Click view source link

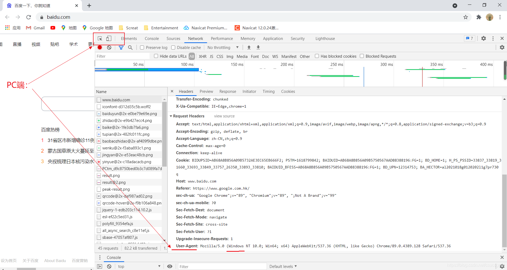pos(224,116)
